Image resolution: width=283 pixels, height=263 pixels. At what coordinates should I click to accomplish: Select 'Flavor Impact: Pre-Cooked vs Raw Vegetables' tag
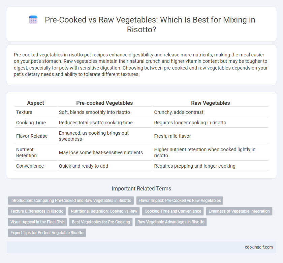pos(180,201)
